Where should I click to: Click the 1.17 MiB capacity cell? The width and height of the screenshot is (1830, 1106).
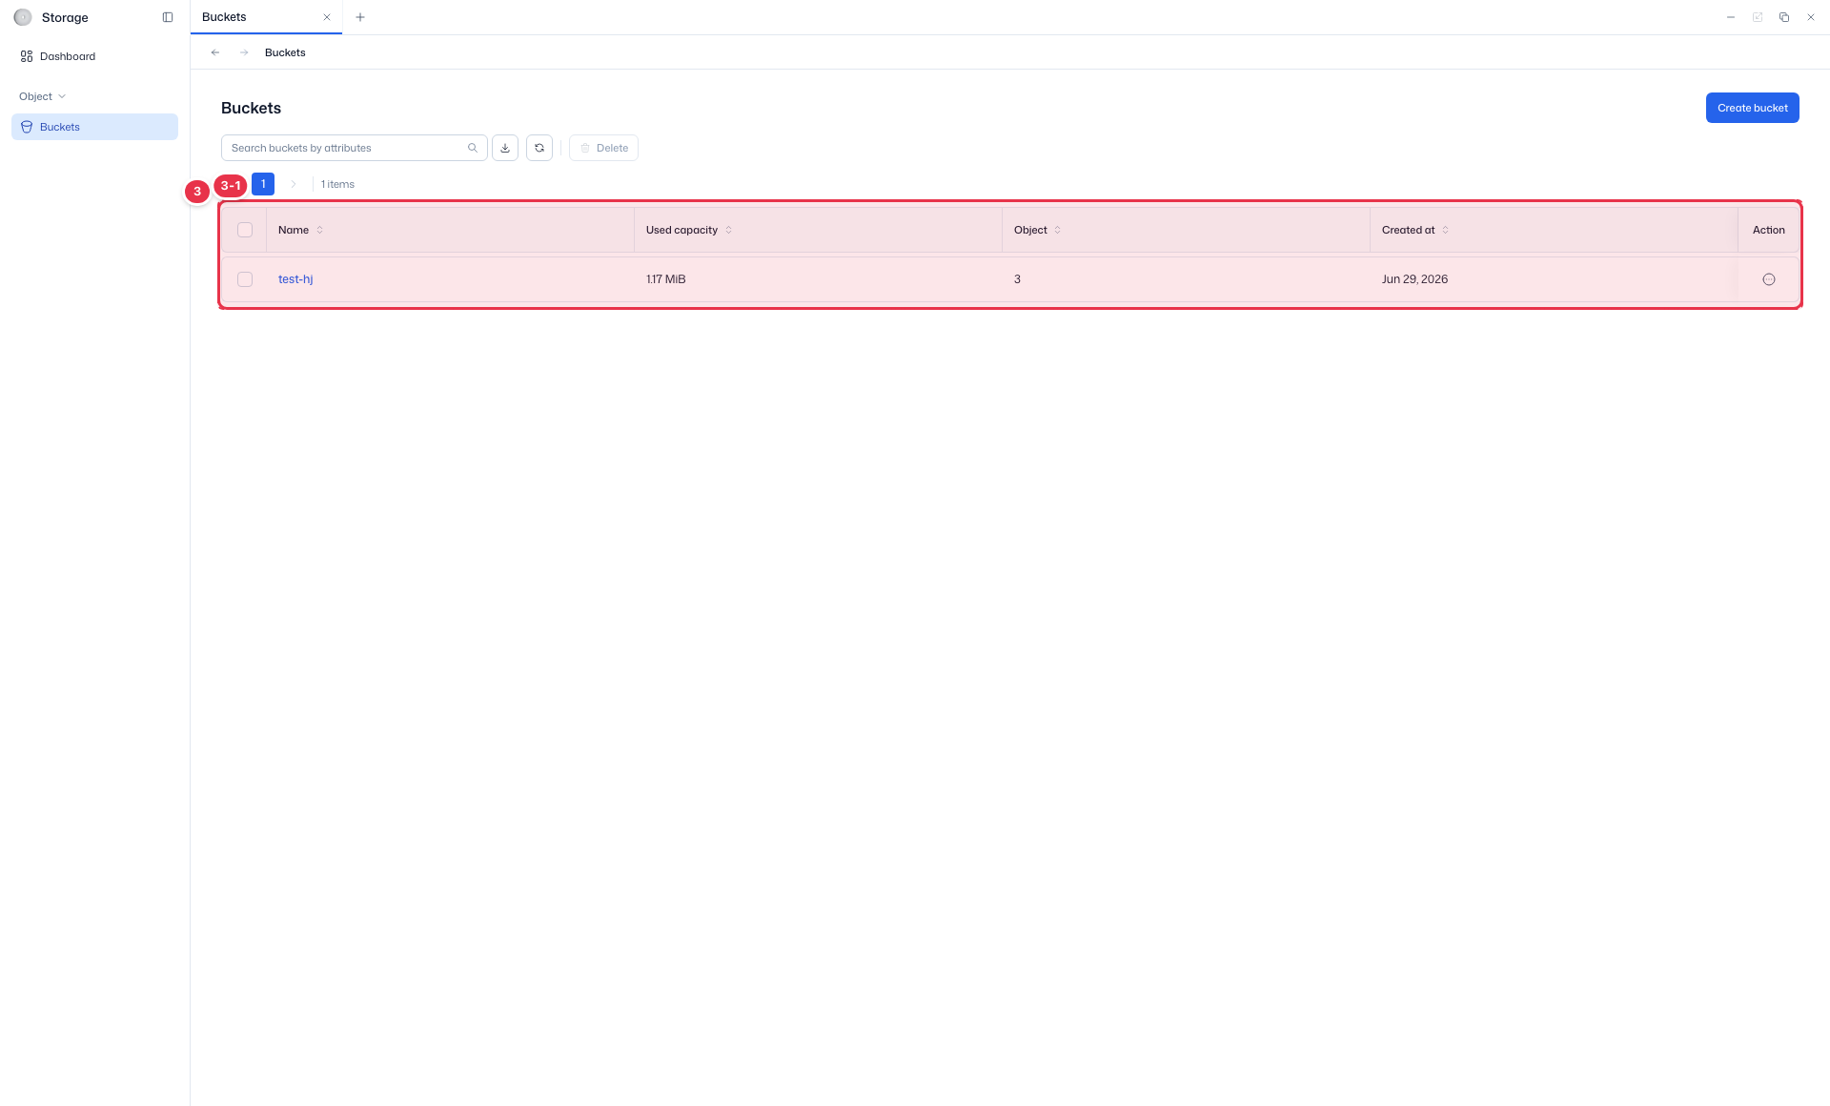665,279
